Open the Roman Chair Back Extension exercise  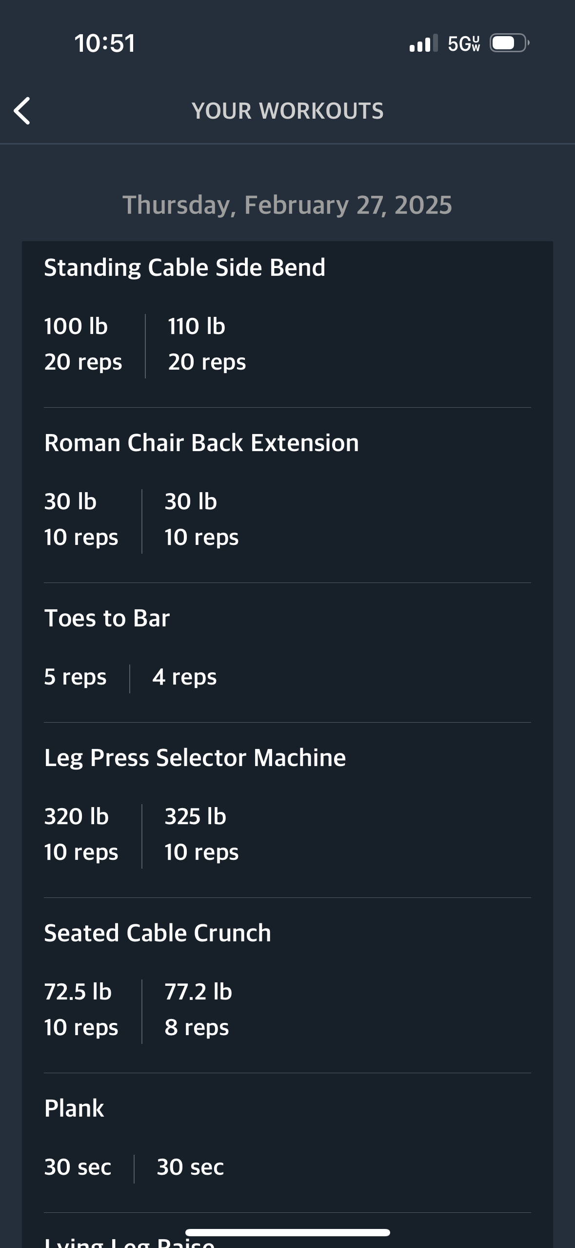click(x=201, y=443)
